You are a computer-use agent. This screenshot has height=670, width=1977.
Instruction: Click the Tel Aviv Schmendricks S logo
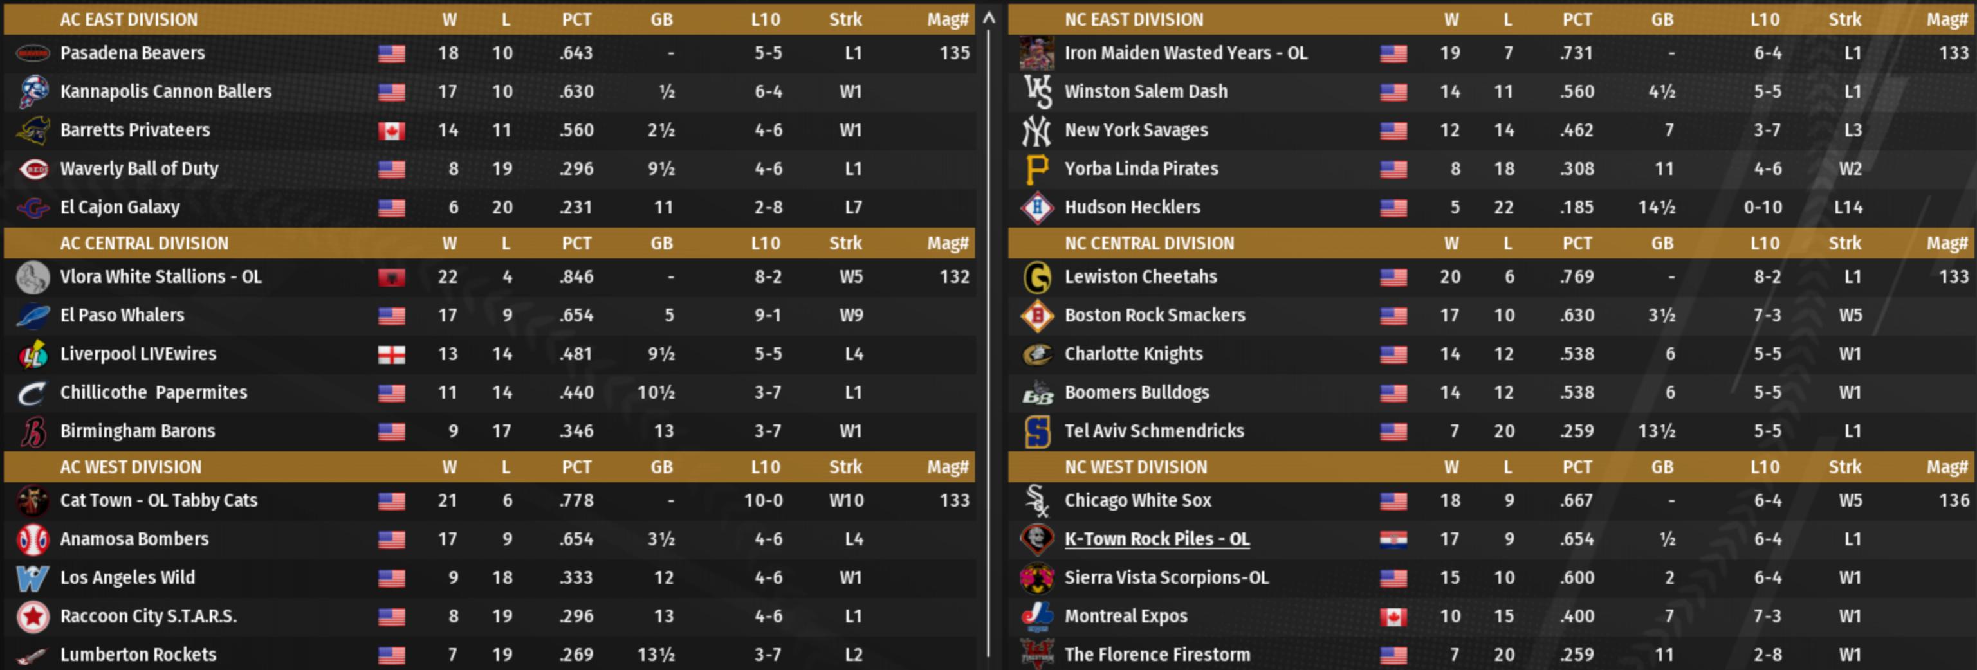click(x=1037, y=431)
